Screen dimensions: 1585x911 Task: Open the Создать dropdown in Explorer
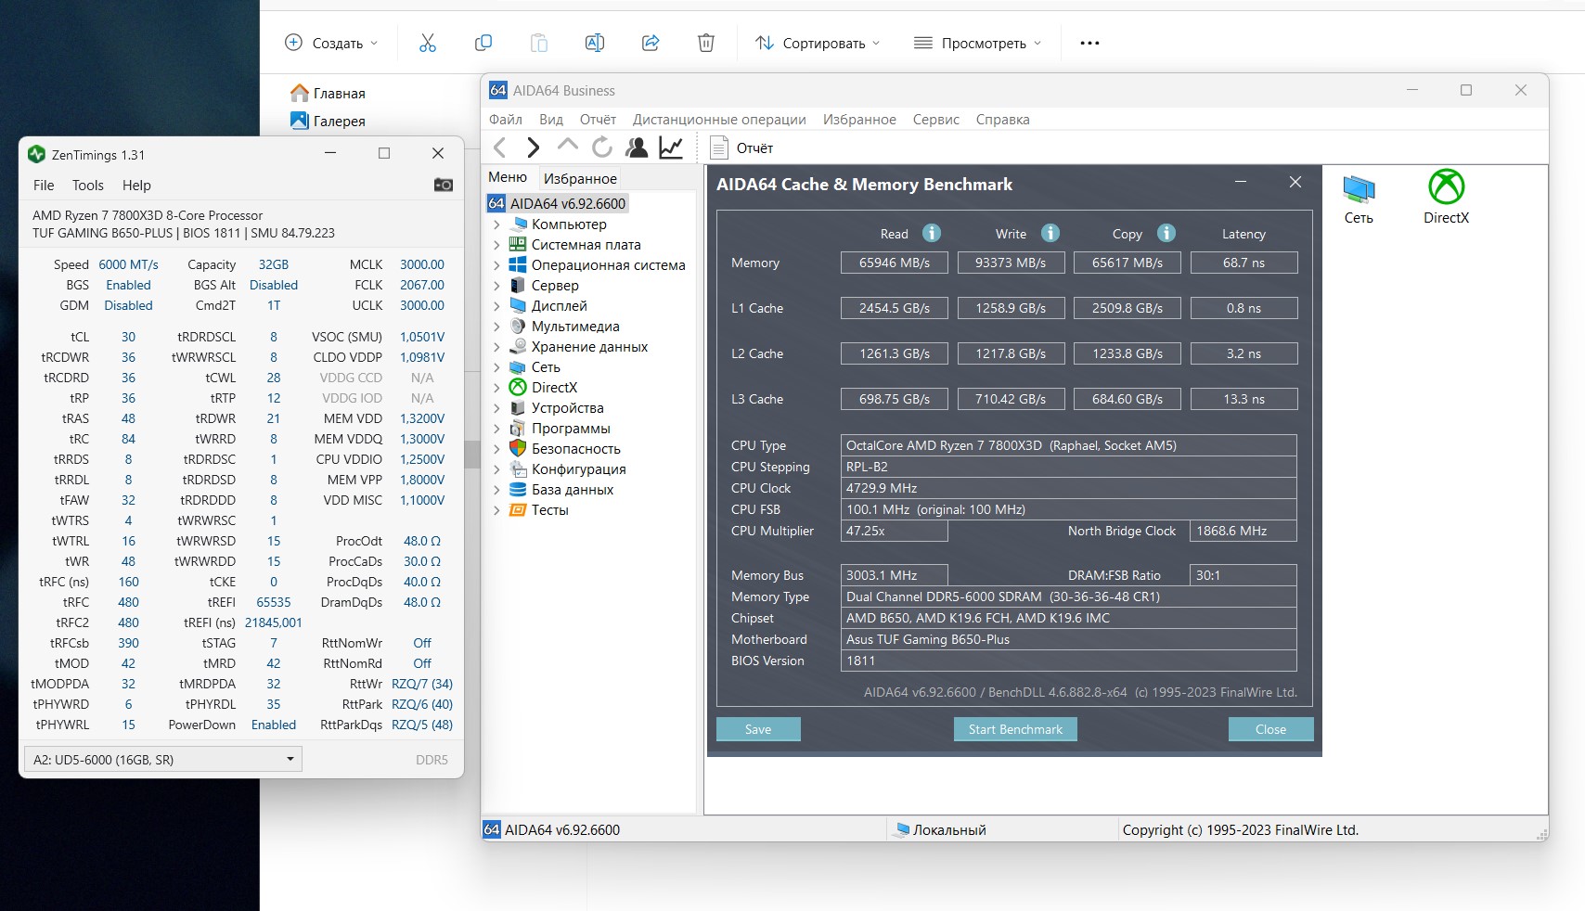[x=331, y=43]
